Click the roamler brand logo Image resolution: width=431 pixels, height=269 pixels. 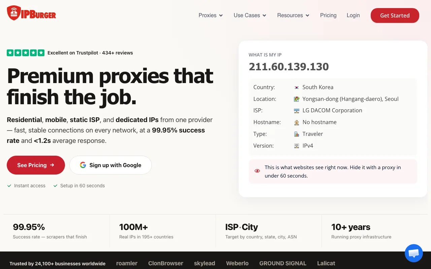point(127,263)
